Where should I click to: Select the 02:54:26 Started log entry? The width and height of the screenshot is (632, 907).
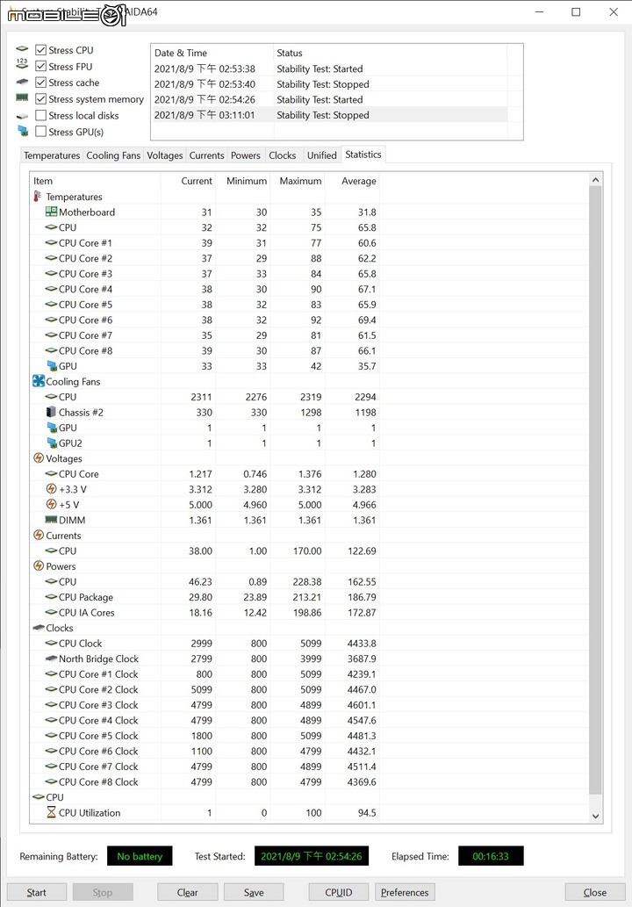tap(329, 99)
